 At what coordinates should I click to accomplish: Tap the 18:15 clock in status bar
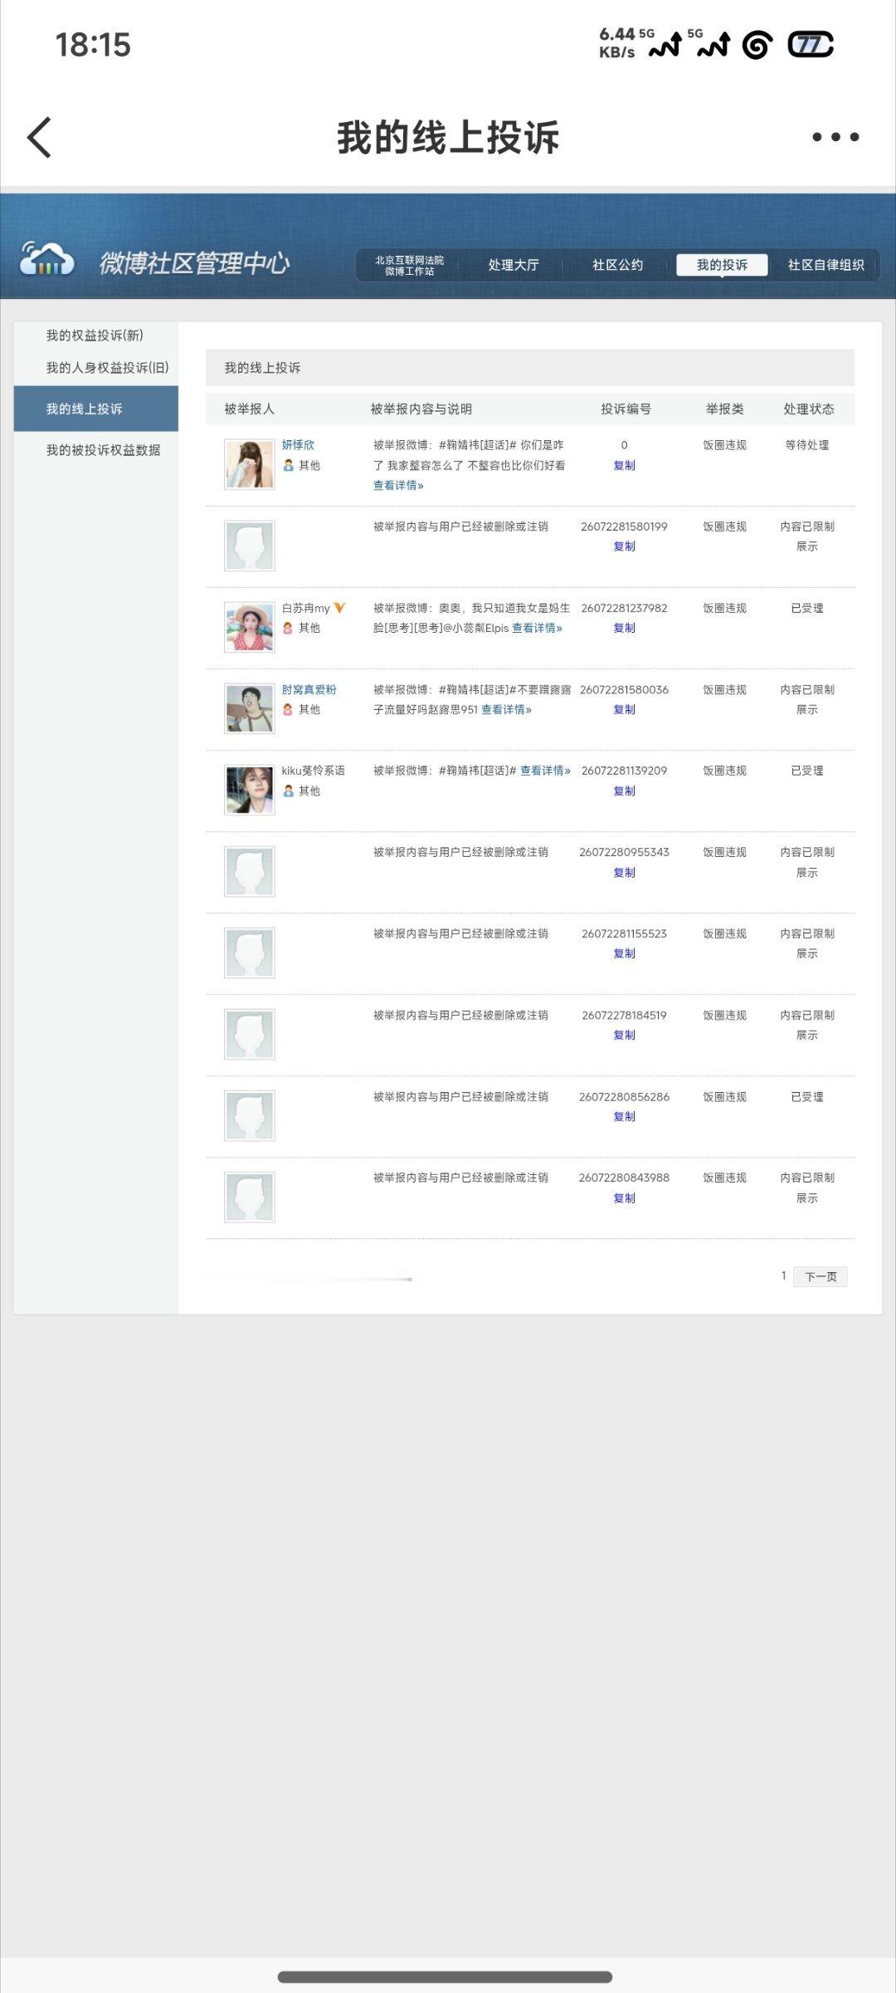click(93, 45)
